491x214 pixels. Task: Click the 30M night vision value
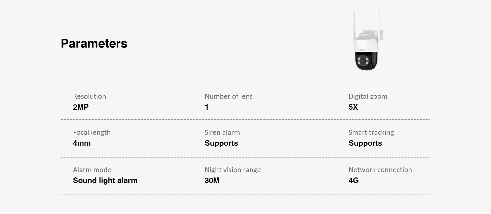[x=212, y=181]
